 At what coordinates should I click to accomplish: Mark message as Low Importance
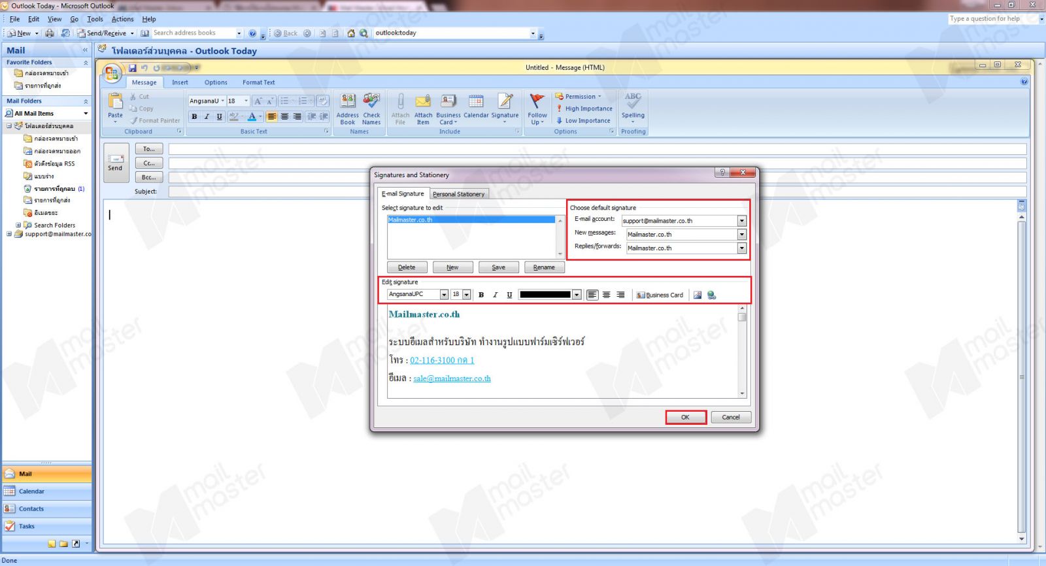coord(583,120)
